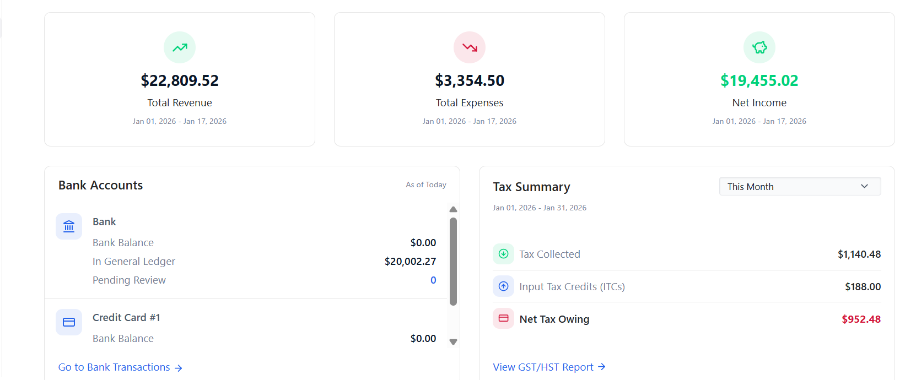Click the Total Expenses label
This screenshot has height=380, width=916.
(470, 103)
